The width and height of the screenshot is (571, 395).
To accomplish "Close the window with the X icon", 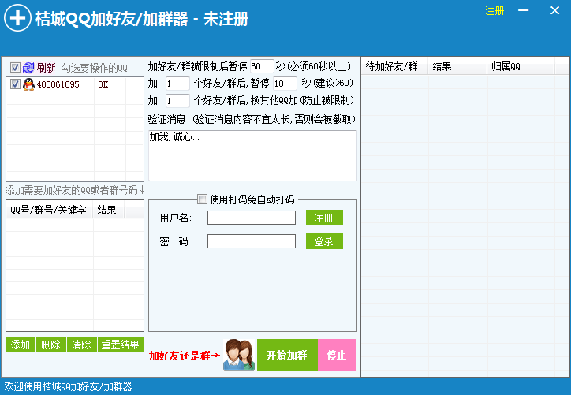I will coord(554,10).
